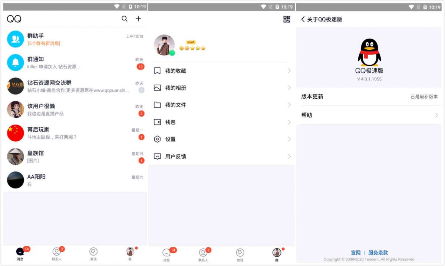Check 版本更新 row
This screenshot has width=445, height=266.
[x=369, y=96]
